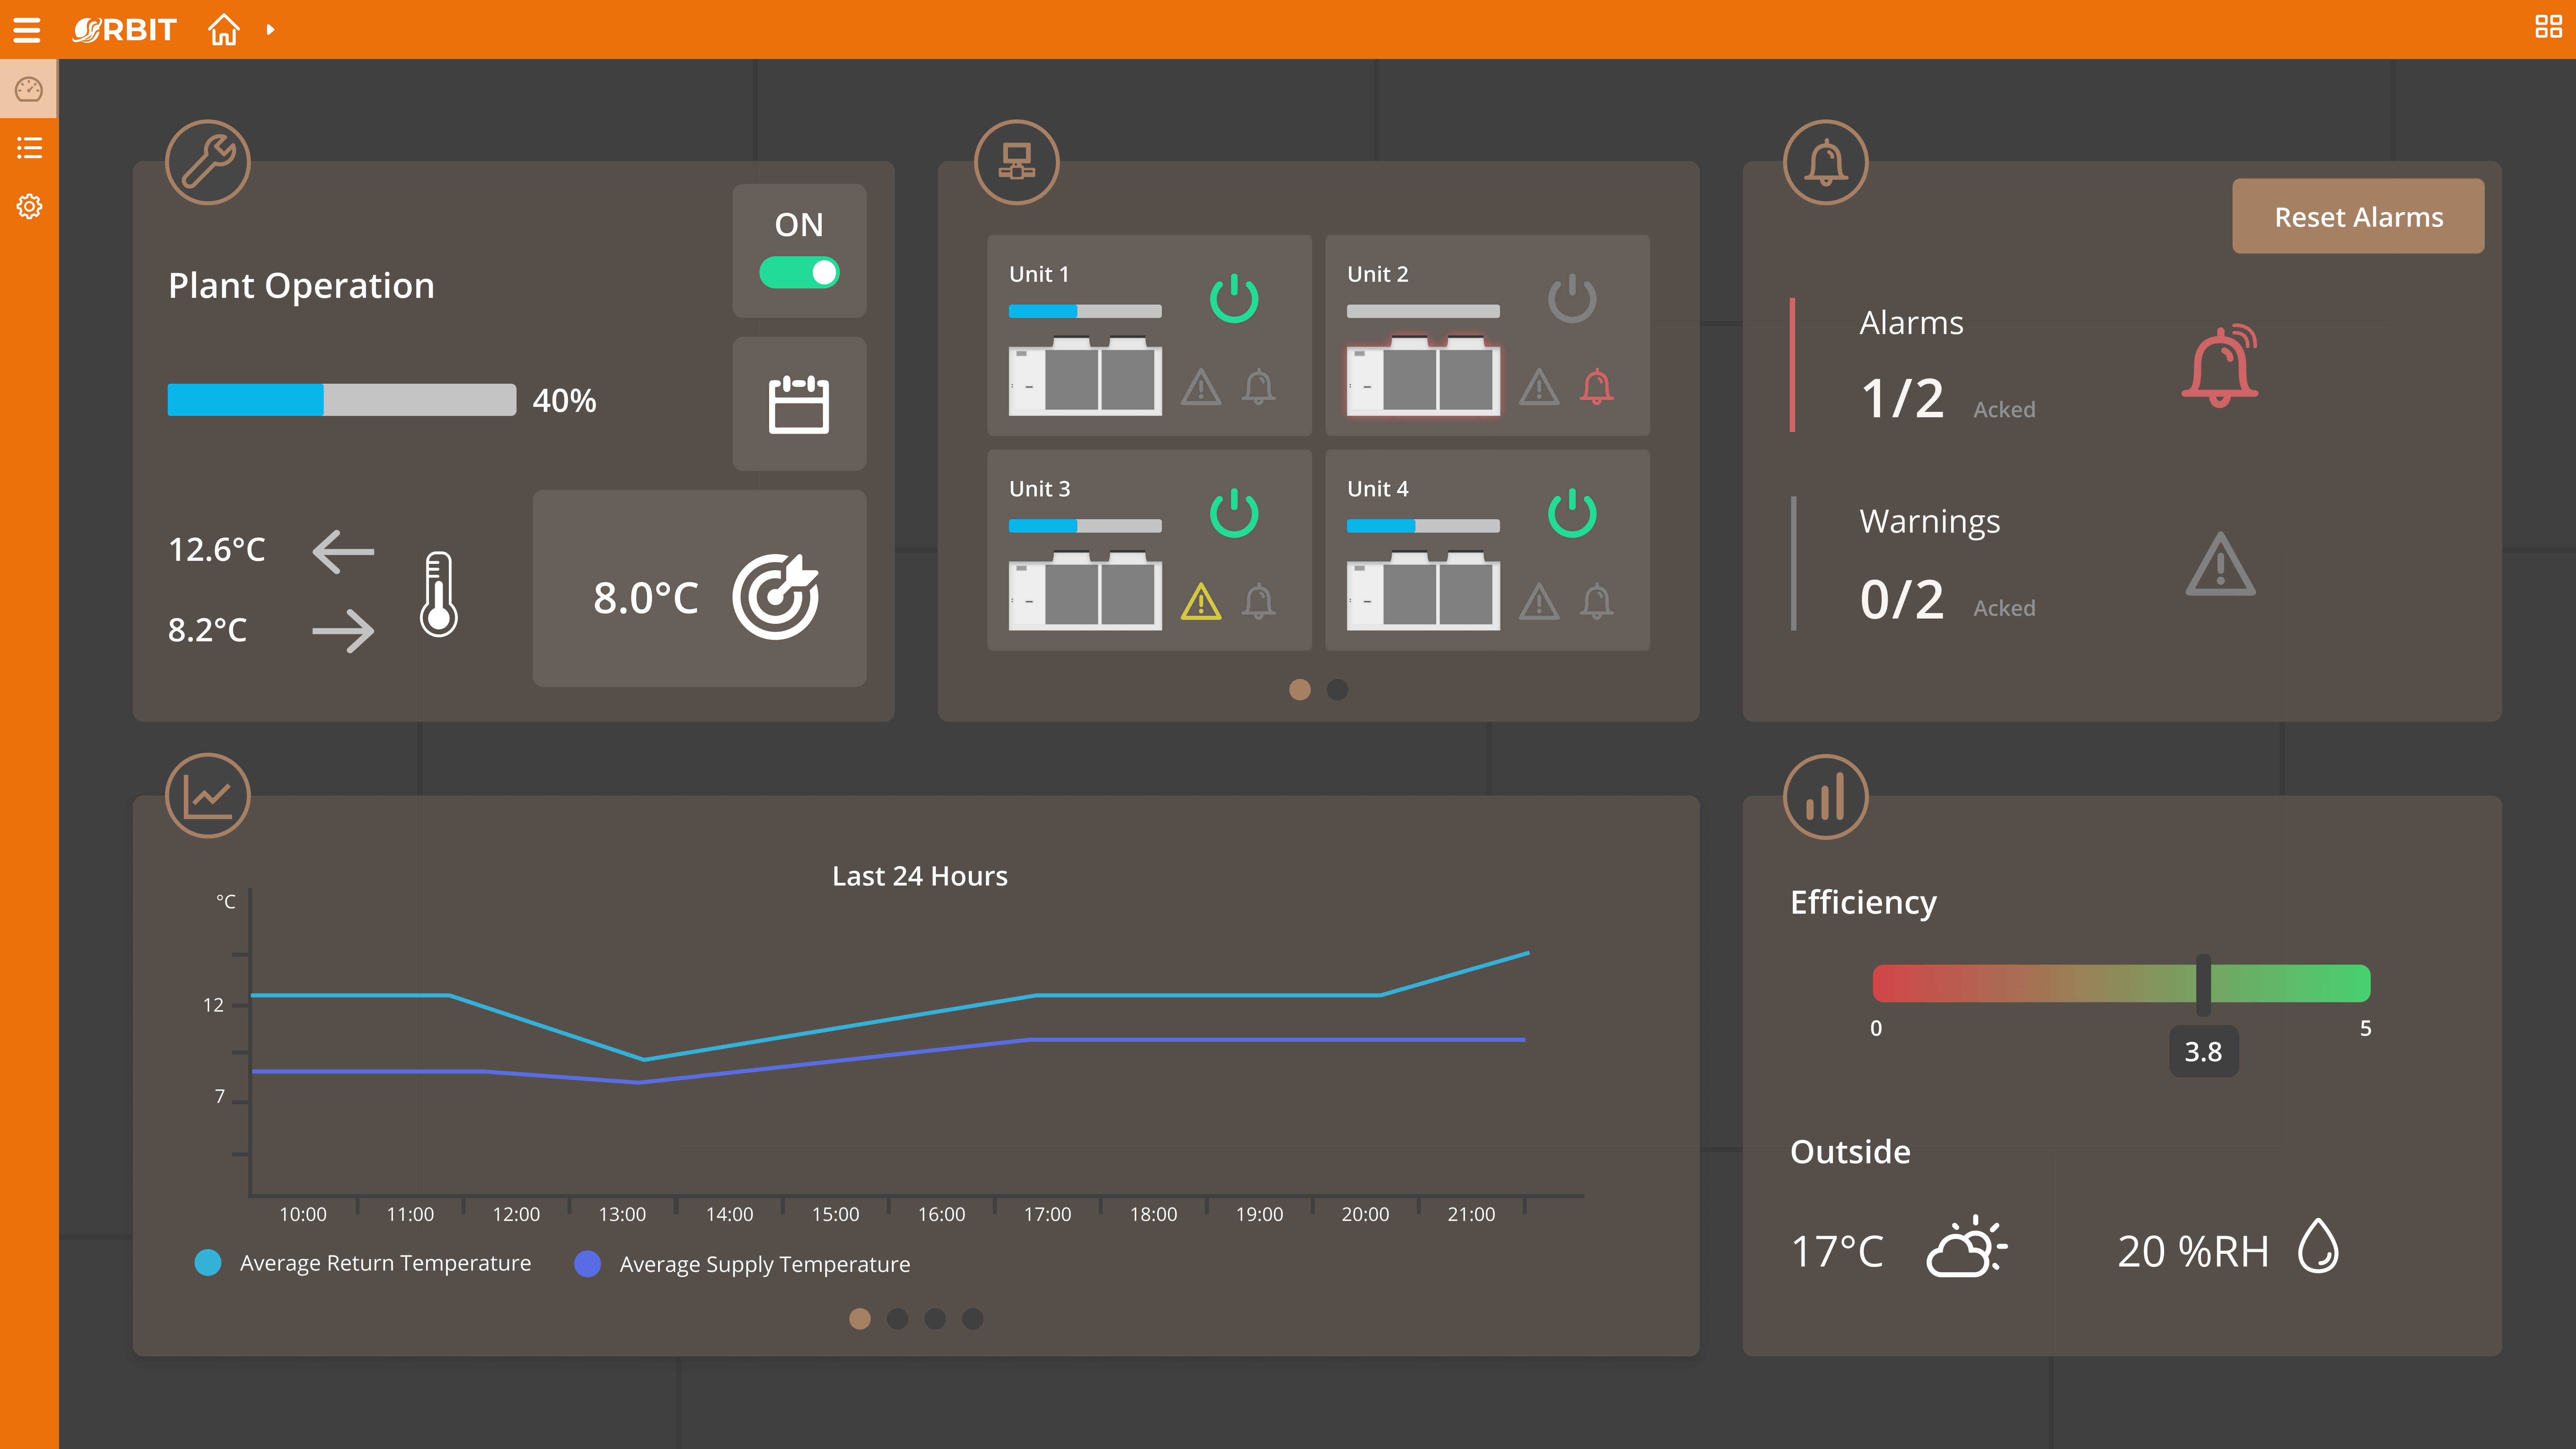Click the Alarms 1/2 count
The image size is (2576, 1449).
tap(1902, 398)
